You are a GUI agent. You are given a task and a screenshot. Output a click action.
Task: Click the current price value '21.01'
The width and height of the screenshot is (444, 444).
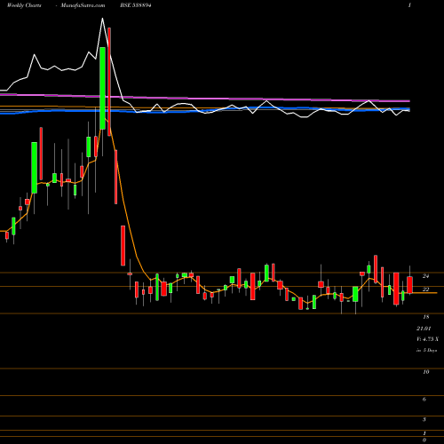pos(424,329)
